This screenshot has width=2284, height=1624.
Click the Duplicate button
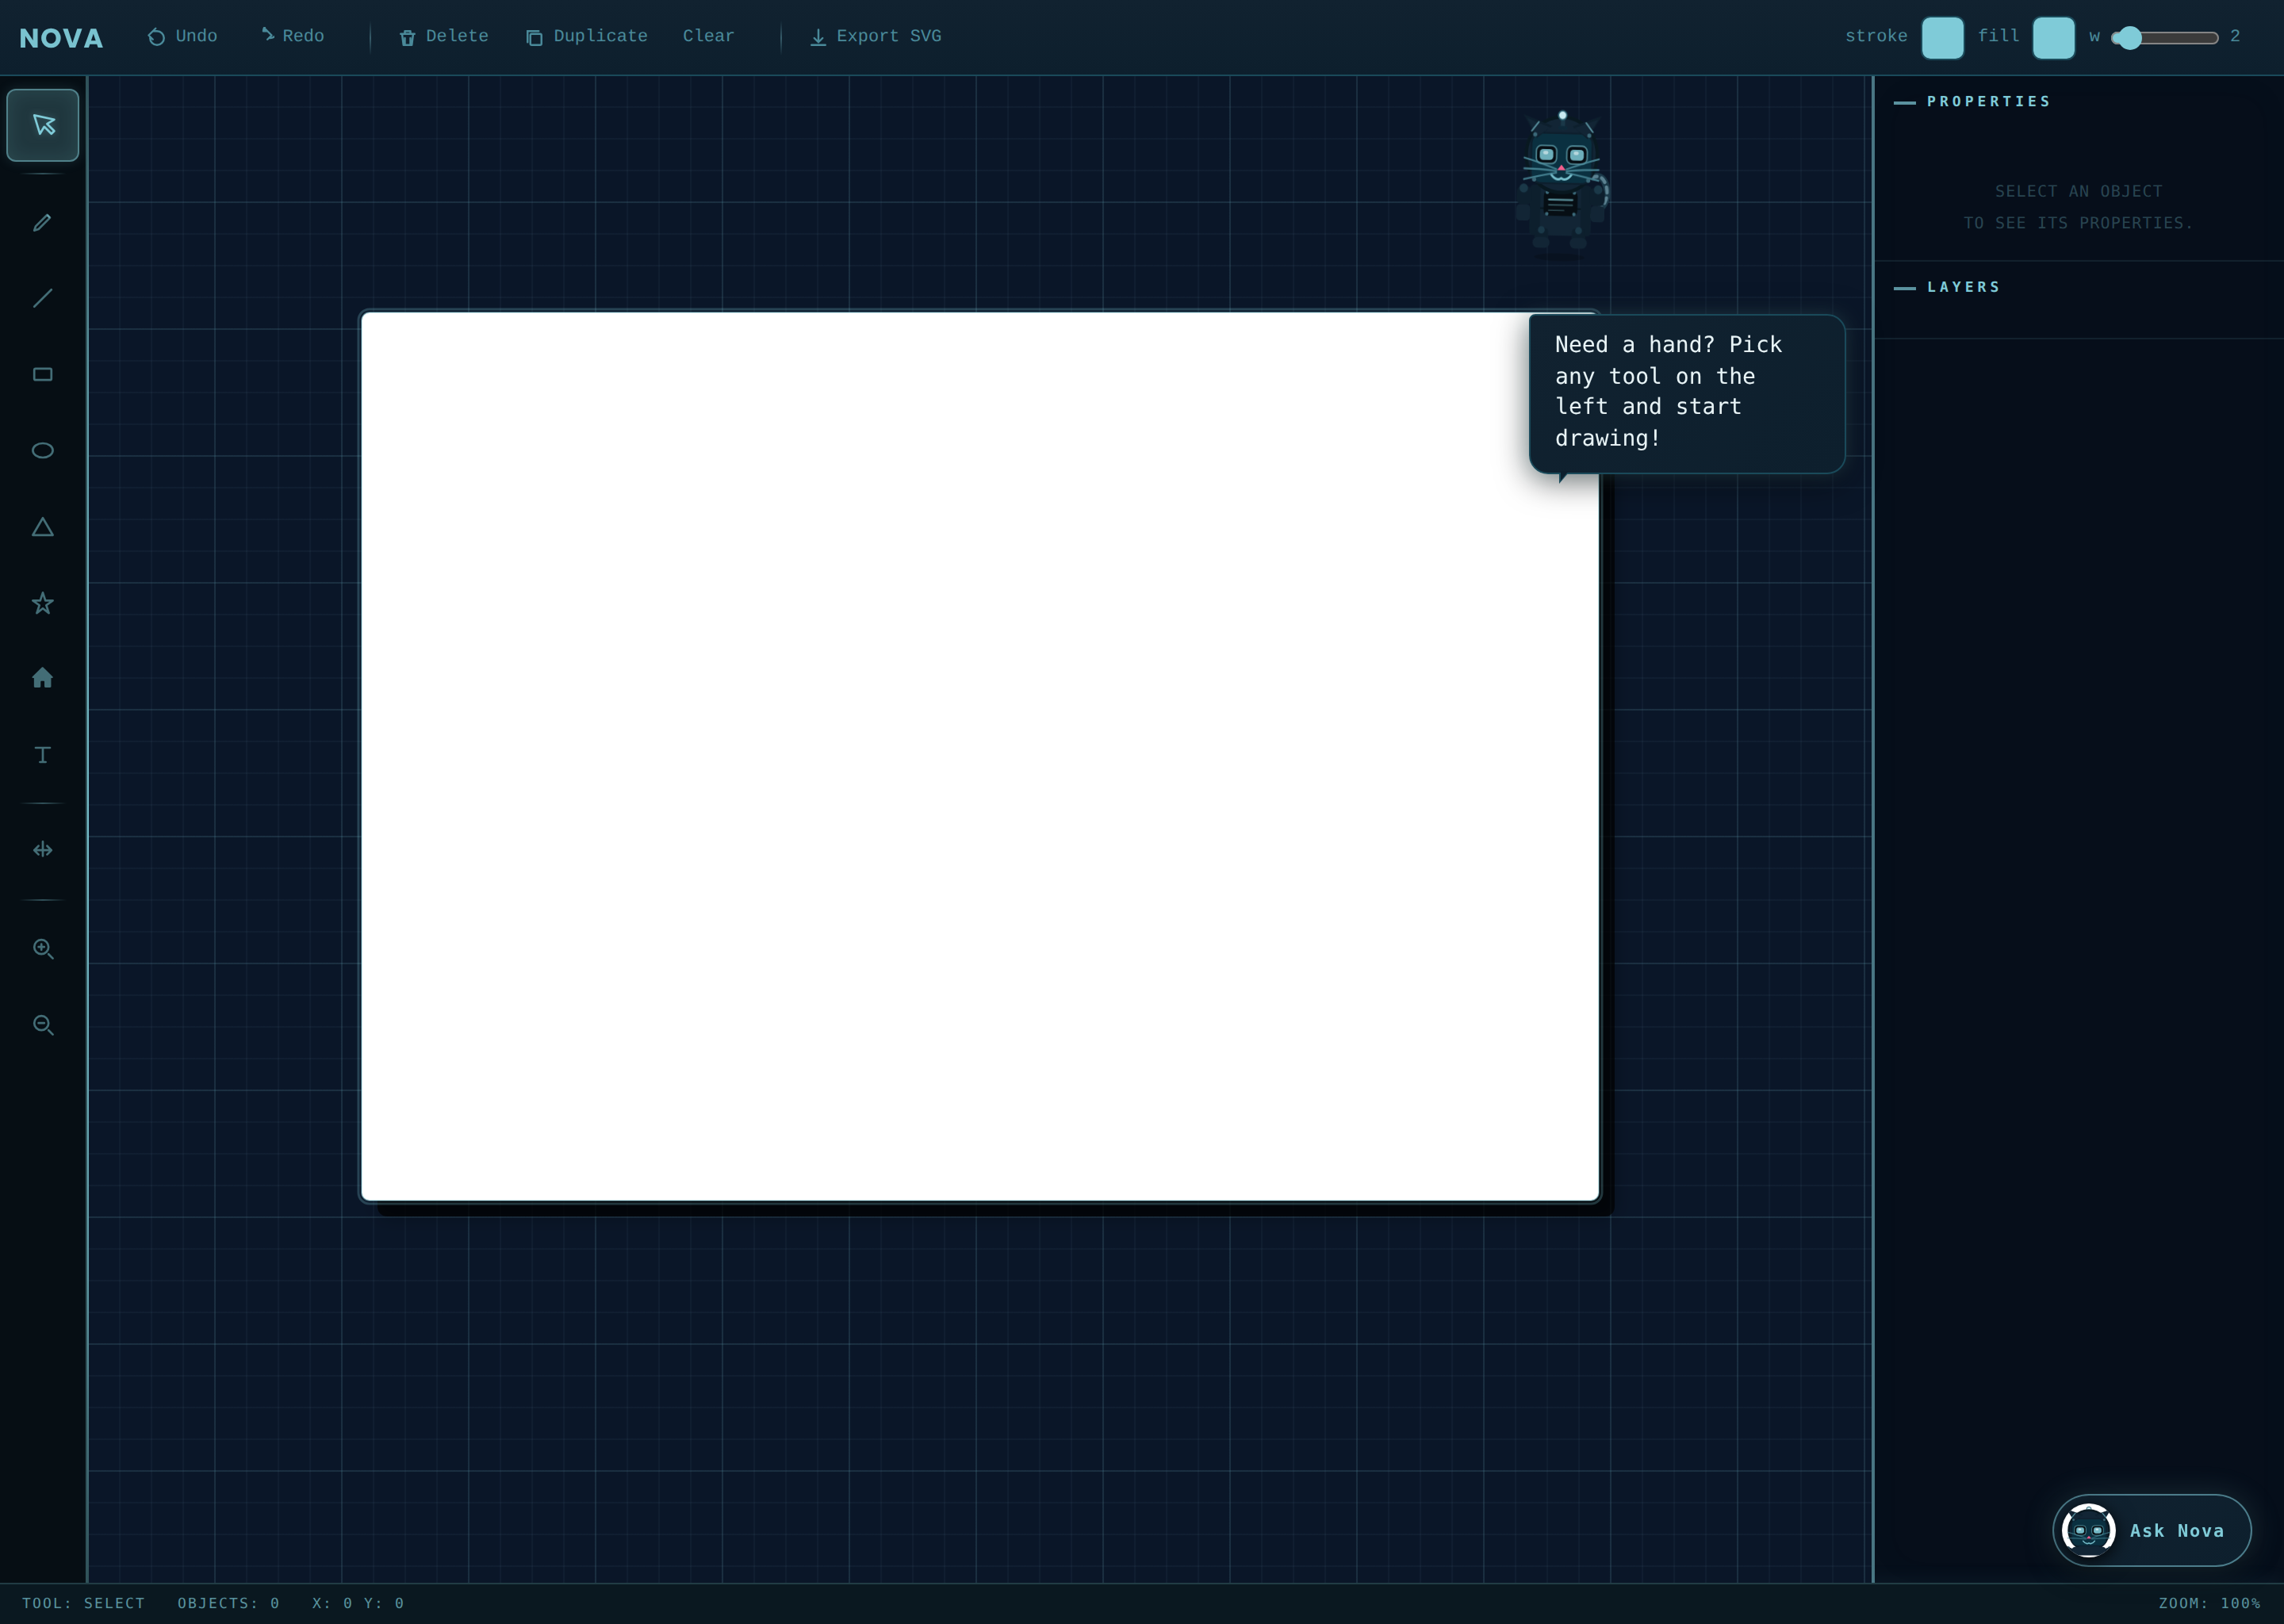coord(587,37)
